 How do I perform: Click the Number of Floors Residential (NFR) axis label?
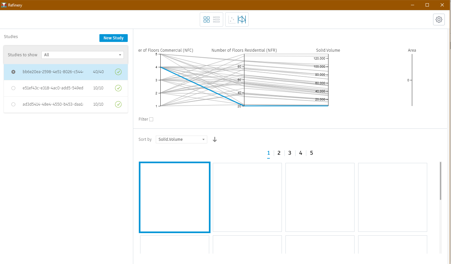point(244,50)
